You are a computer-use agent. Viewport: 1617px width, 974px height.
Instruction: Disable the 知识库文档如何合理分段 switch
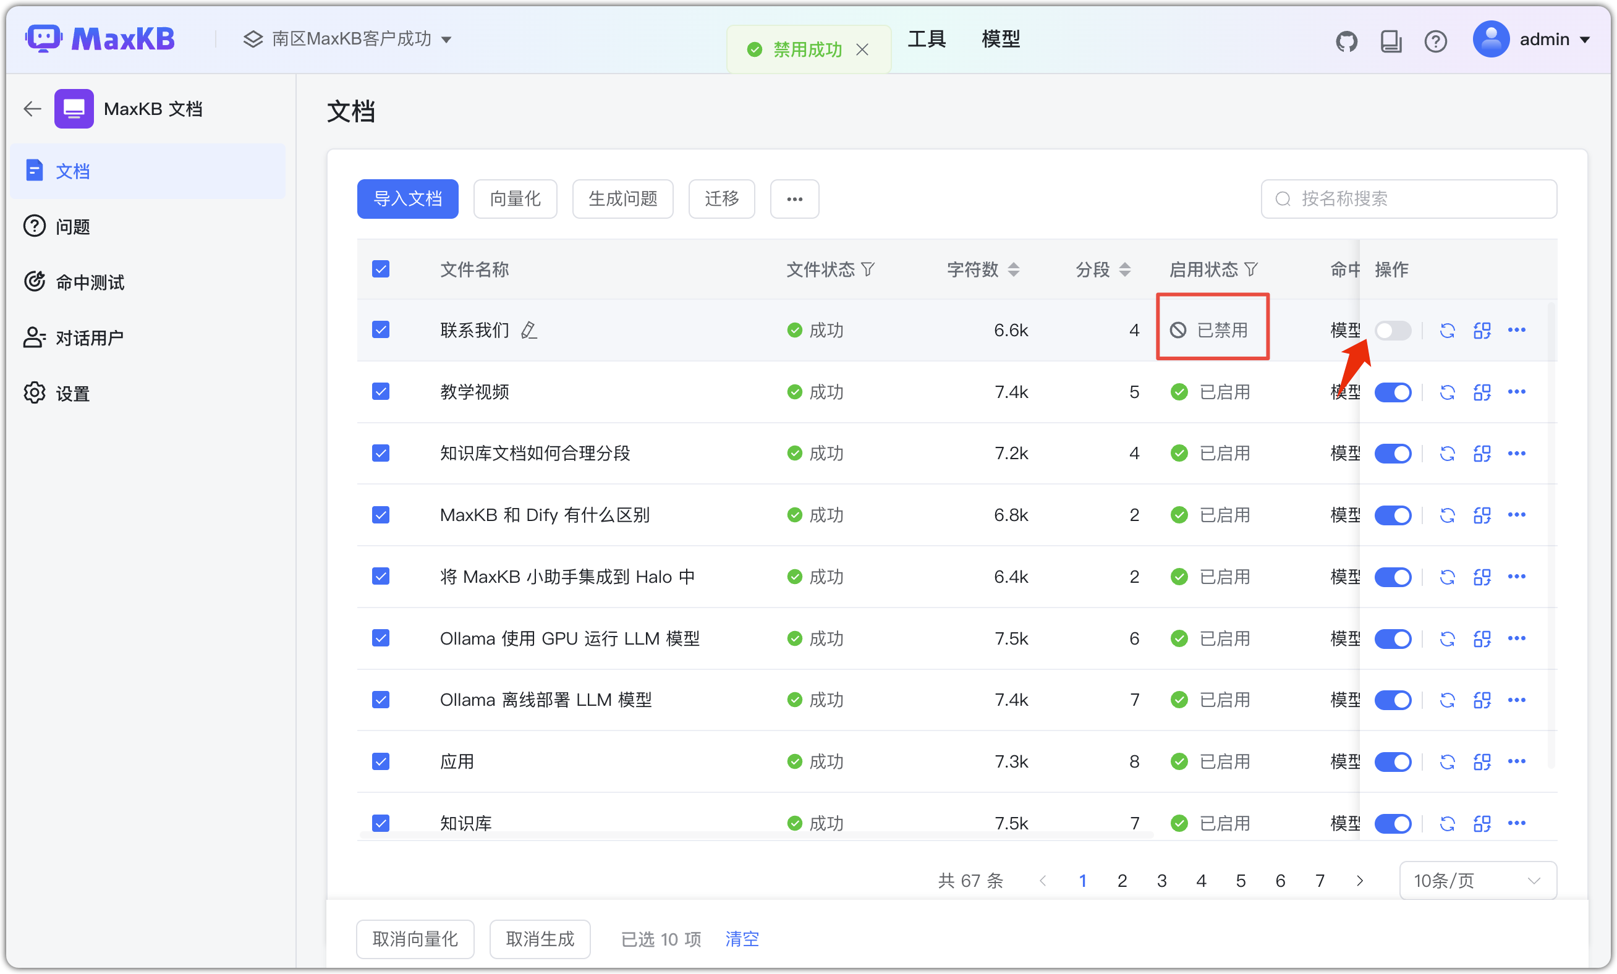1393,454
